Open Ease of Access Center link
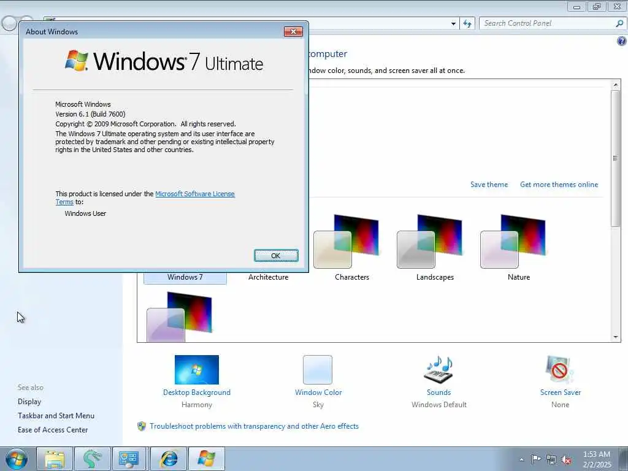This screenshot has height=471, width=628. coord(53,430)
